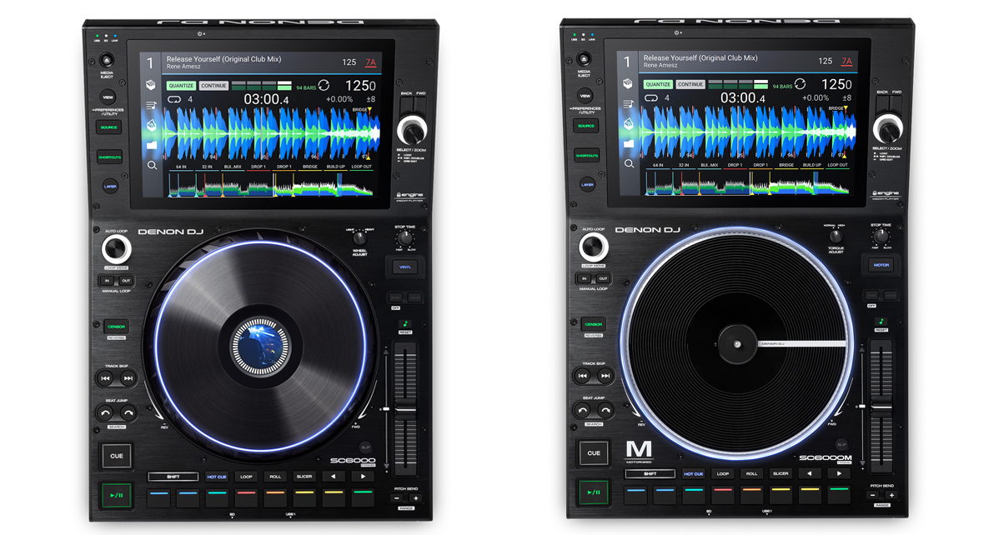Image resolution: width=1004 pixels, height=535 pixels.
Task: Tap the loop icon beside 4 on SC6000 screen
Action: 174,99
